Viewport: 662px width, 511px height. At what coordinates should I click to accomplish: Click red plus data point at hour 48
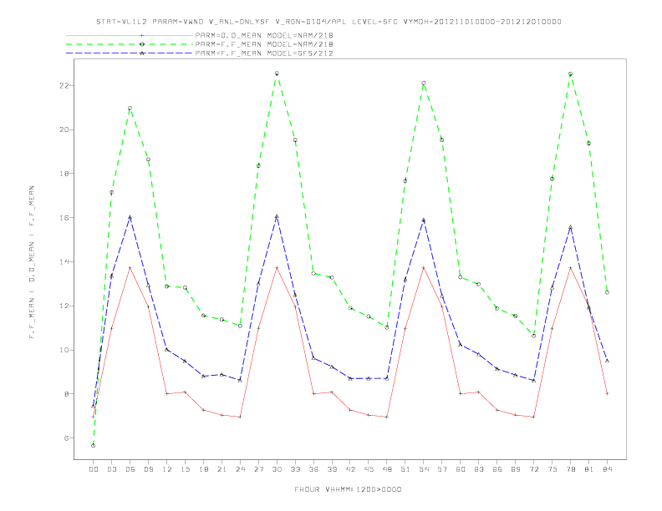pyautogui.click(x=387, y=417)
